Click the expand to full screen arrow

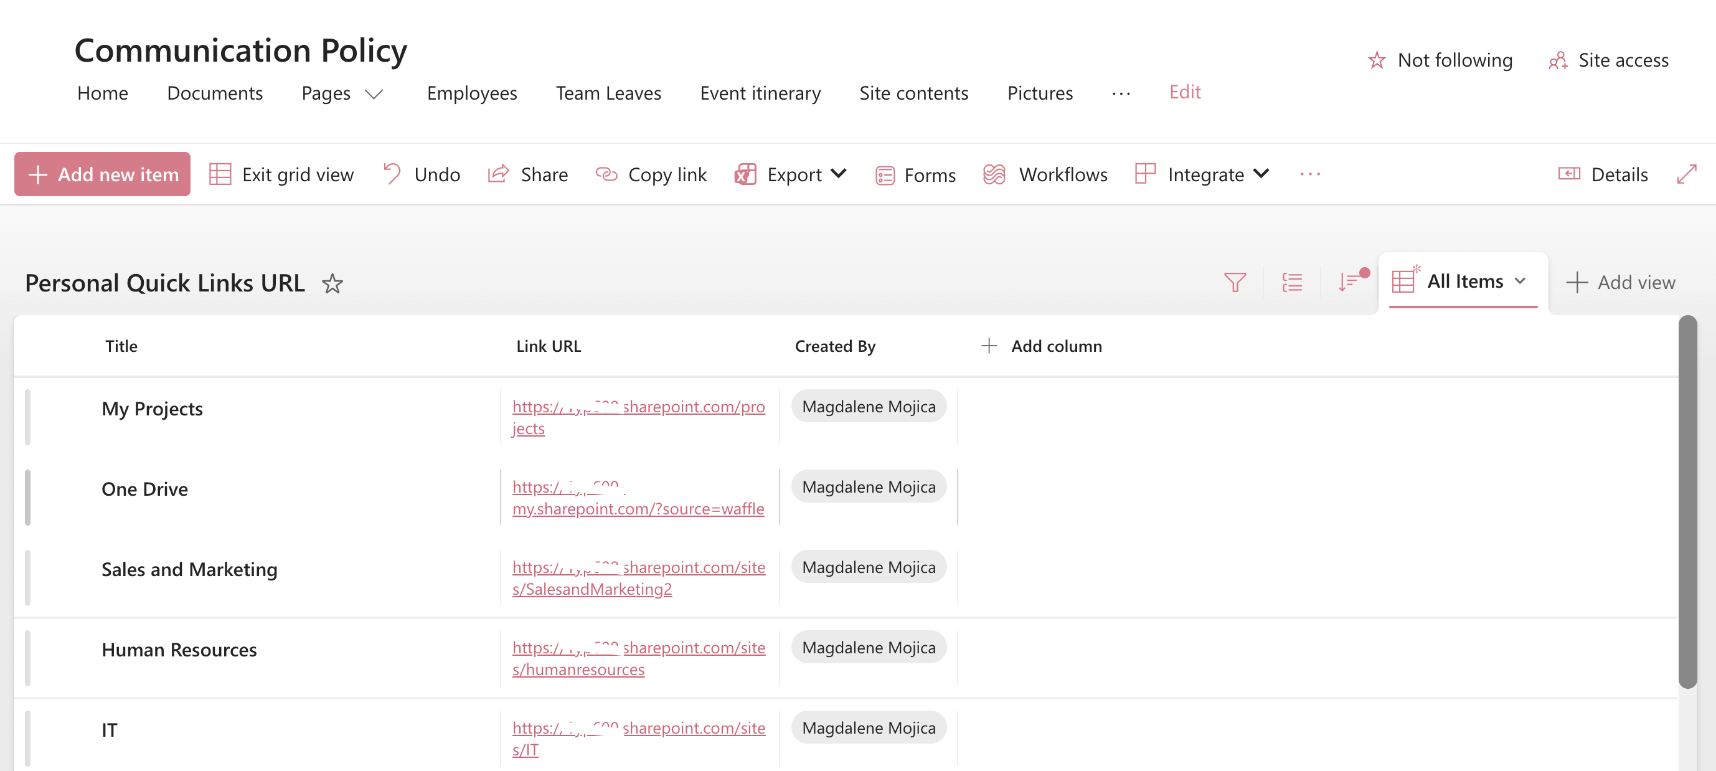pos(1686,174)
